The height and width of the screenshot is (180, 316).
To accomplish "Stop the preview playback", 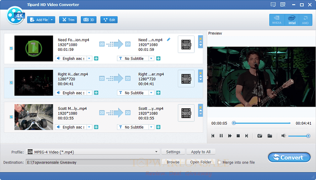I will click(238, 136).
